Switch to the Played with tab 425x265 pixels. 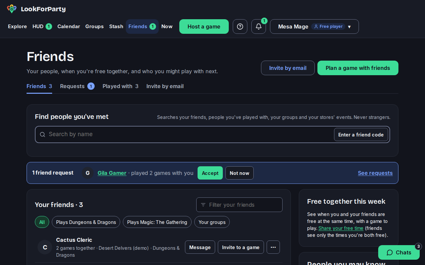click(x=121, y=86)
